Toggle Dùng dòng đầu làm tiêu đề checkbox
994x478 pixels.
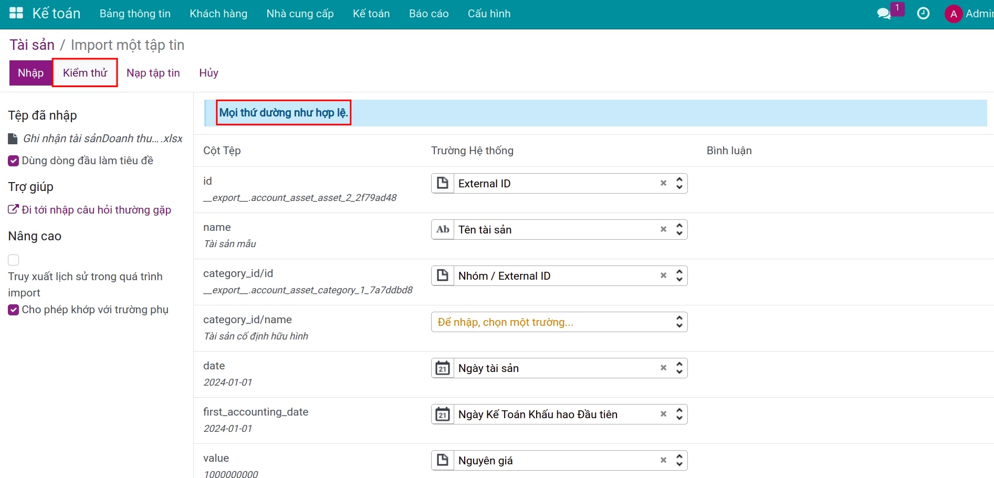coord(14,161)
